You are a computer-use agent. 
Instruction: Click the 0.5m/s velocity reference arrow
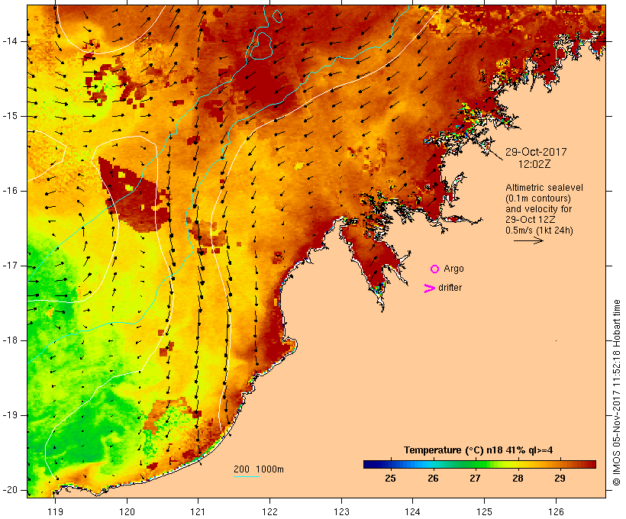(528, 240)
